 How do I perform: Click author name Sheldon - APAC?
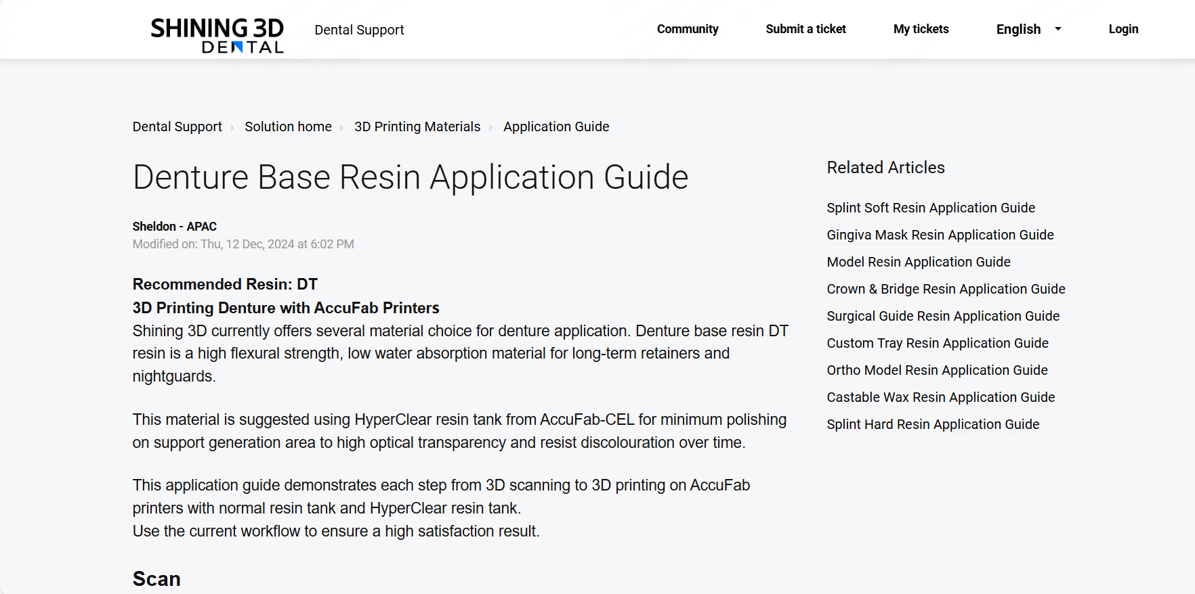[175, 227]
